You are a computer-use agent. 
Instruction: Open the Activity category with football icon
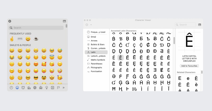[35, 88]
